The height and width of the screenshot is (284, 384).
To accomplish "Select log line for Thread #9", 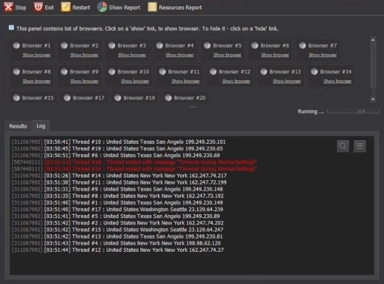I will (x=117, y=189).
